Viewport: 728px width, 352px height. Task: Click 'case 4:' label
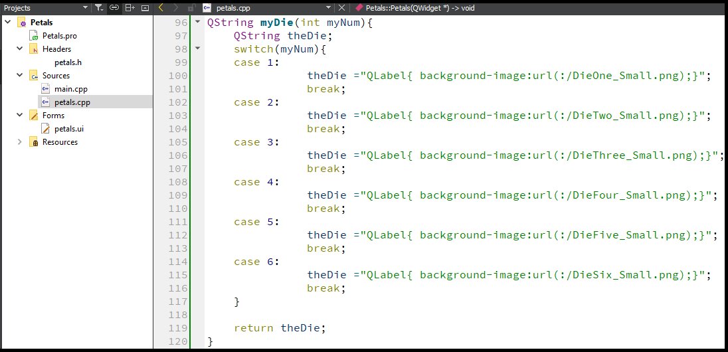tap(257, 181)
